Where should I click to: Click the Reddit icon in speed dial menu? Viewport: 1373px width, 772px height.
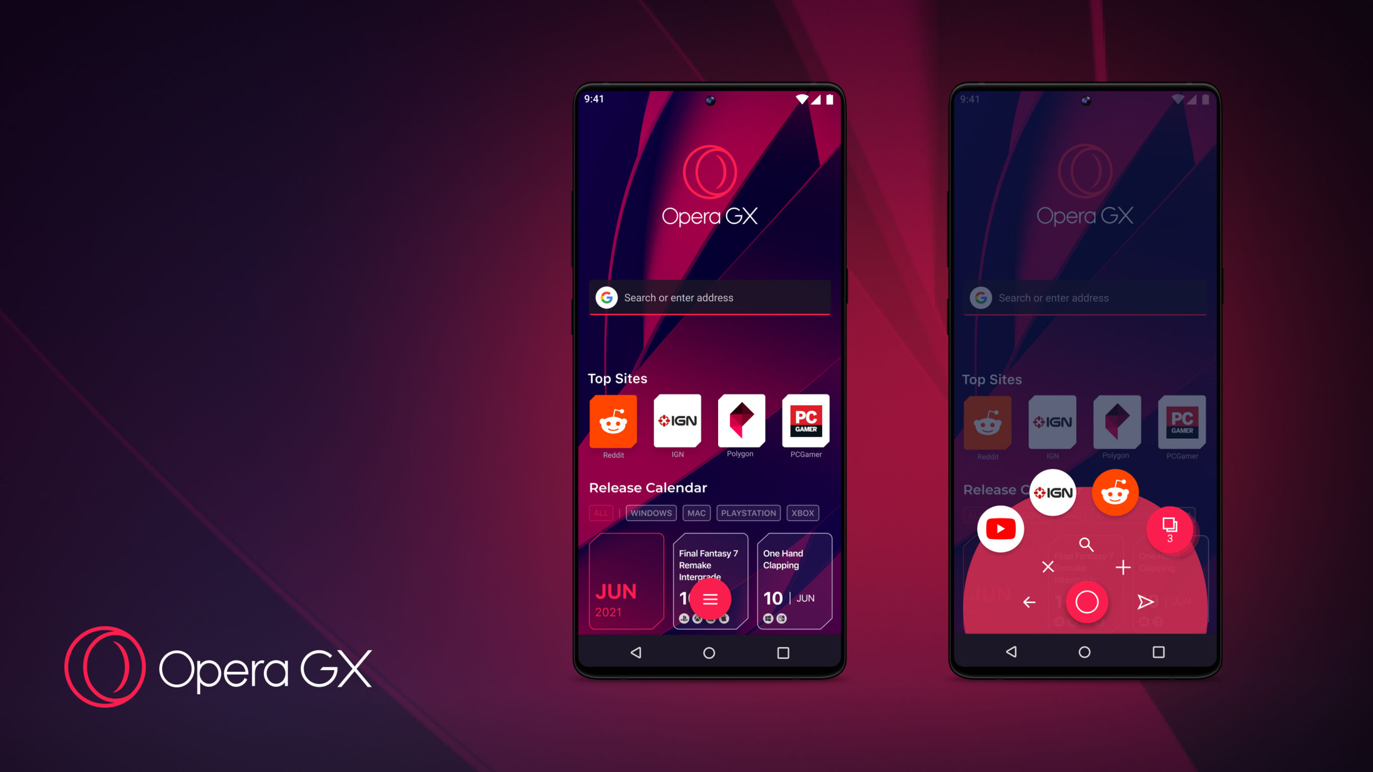pyautogui.click(x=1115, y=491)
